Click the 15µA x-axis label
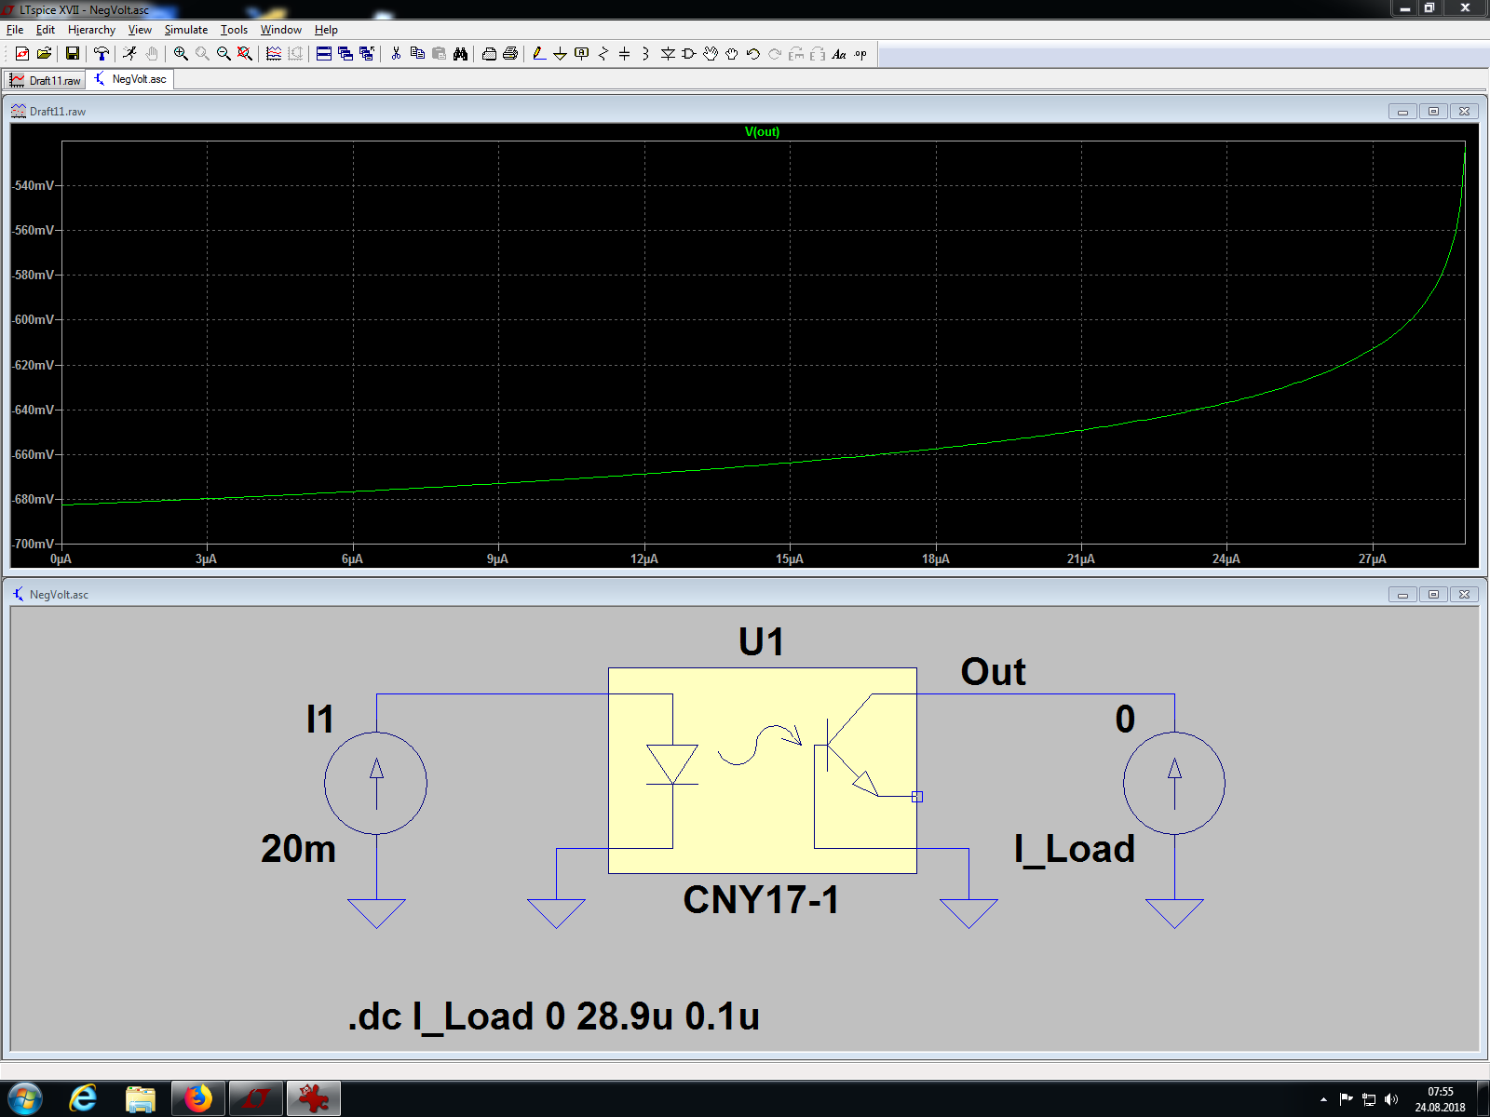 point(790,559)
